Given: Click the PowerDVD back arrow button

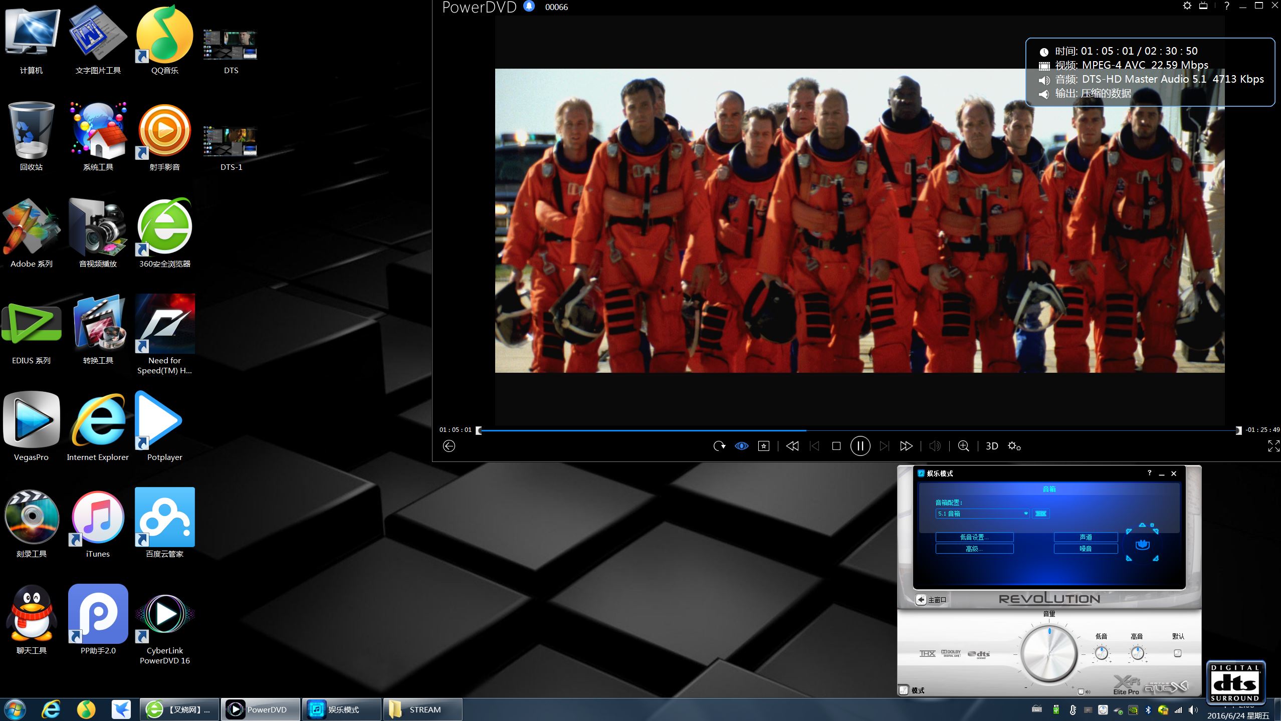Looking at the screenshot, I should (449, 446).
